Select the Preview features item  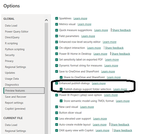(24, 91)
